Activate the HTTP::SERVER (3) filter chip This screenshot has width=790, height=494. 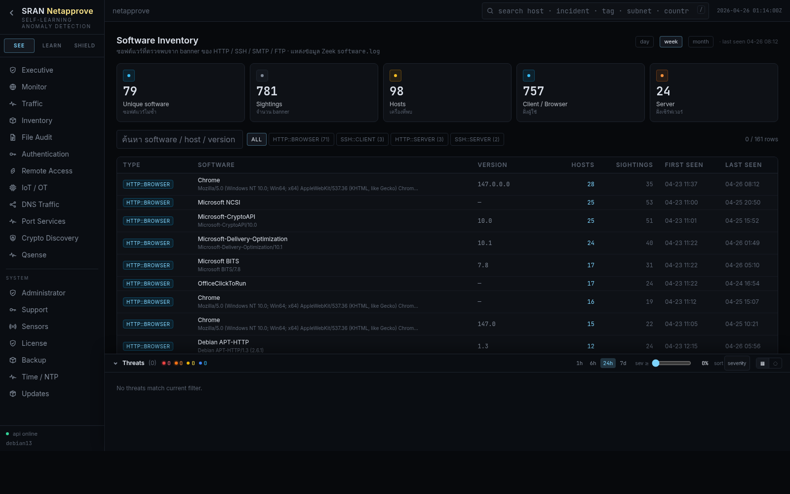(419, 139)
